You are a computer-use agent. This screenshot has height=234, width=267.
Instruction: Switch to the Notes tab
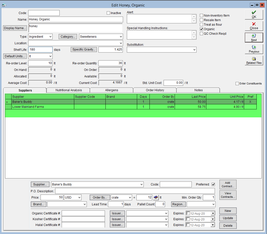point(199,90)
